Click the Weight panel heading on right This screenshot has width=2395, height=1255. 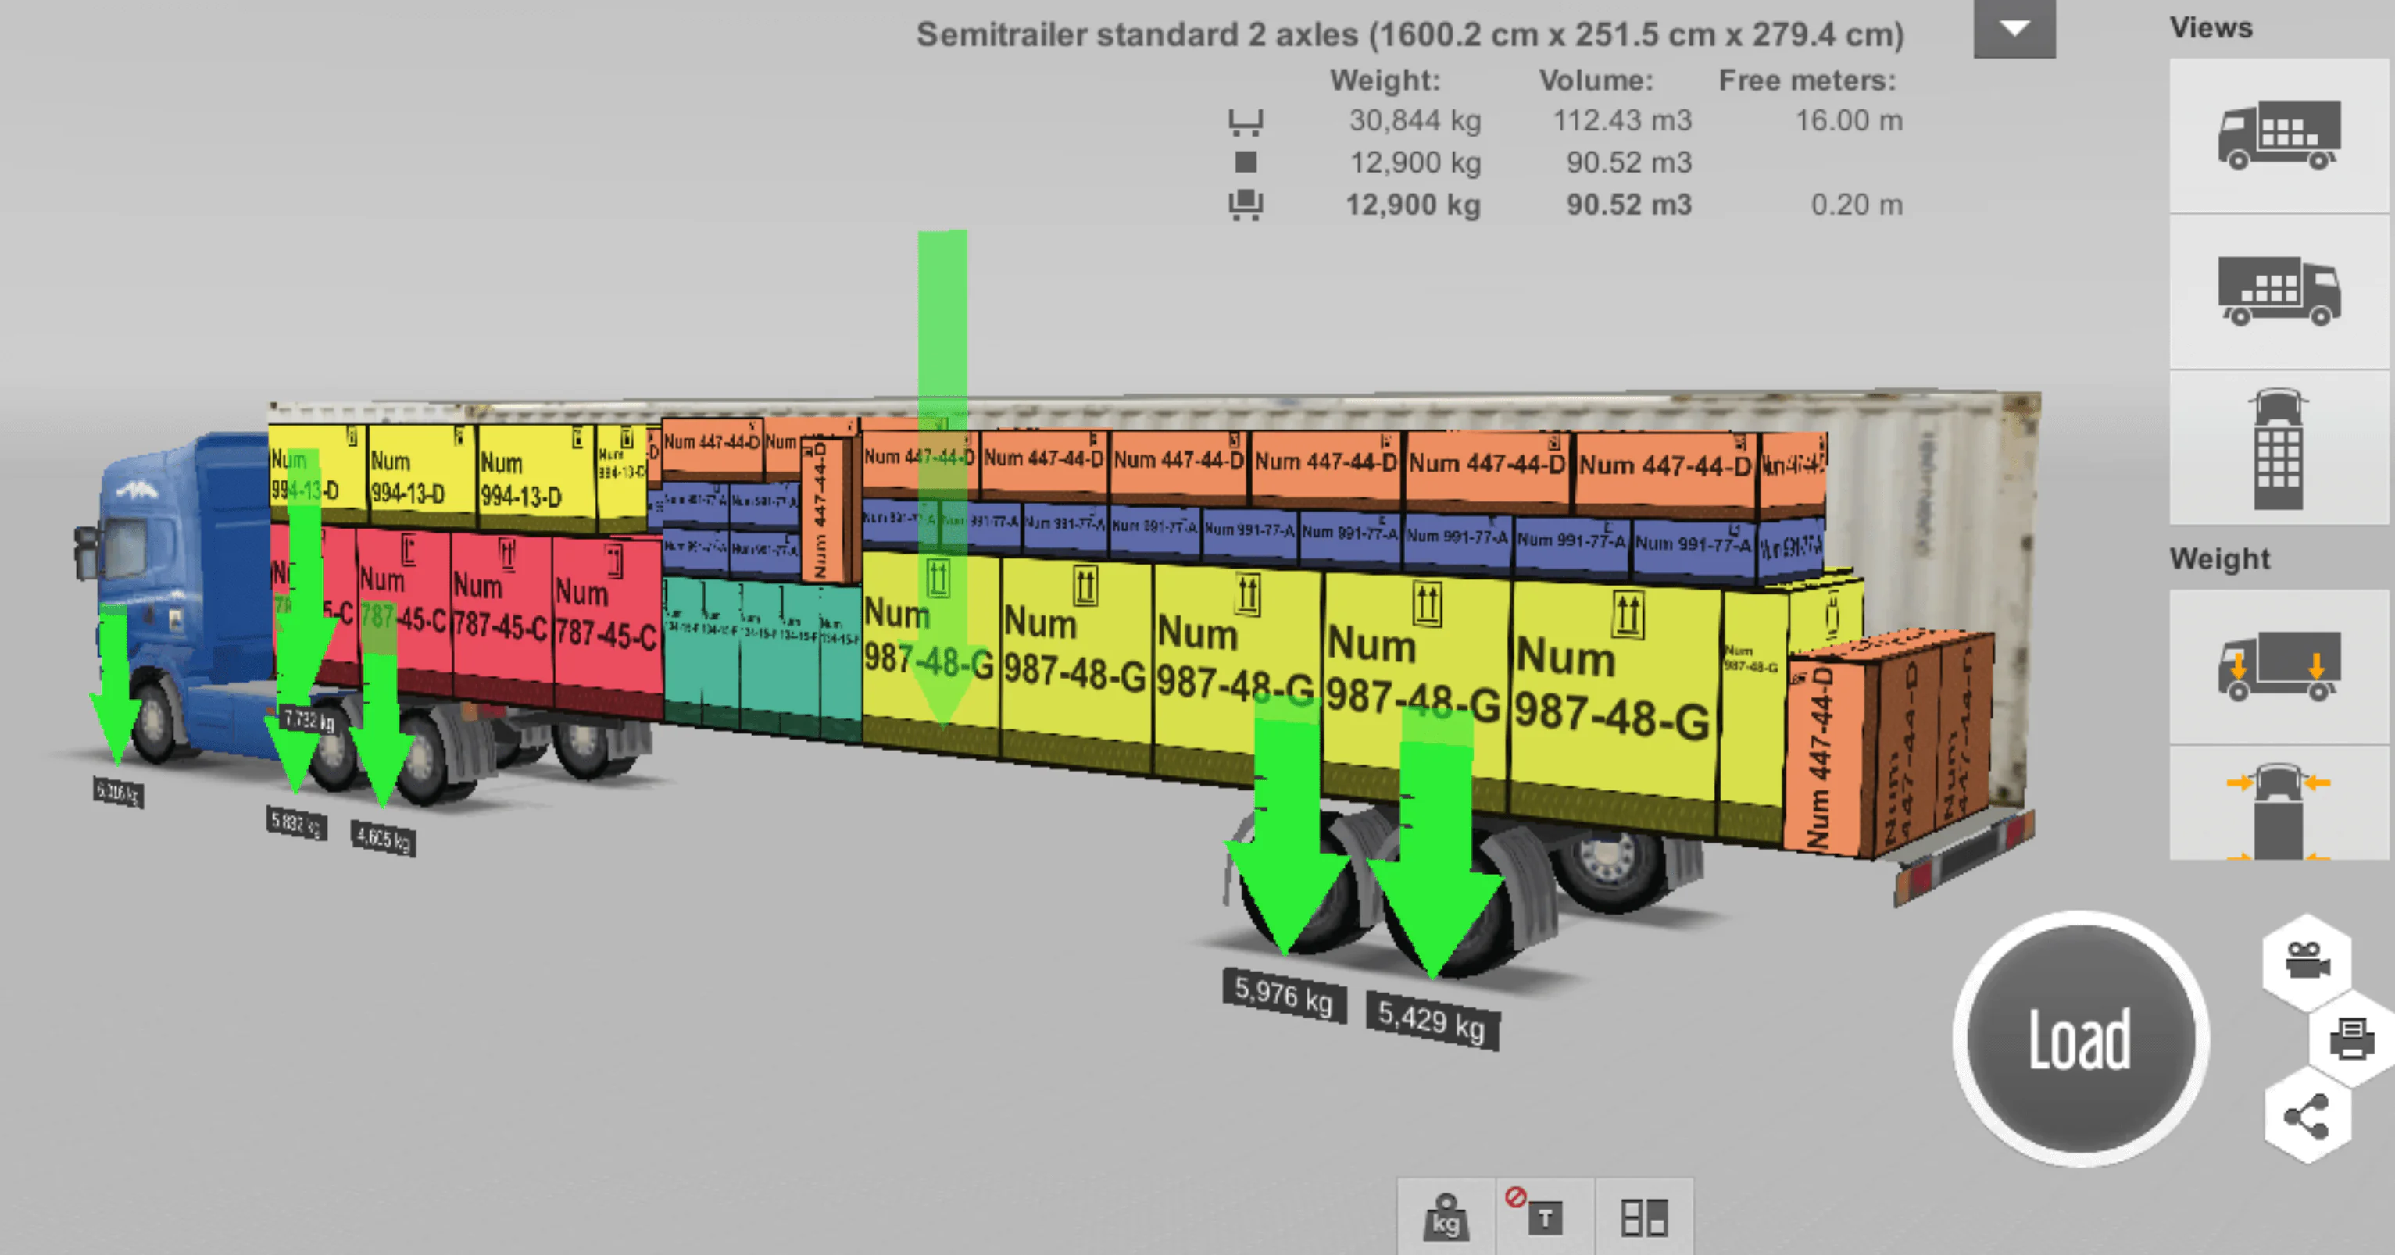pyautogui.click(x=2219, y=558)
